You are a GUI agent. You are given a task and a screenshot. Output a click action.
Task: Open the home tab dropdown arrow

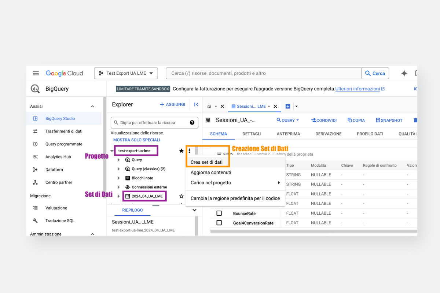(x=216, y=107)
